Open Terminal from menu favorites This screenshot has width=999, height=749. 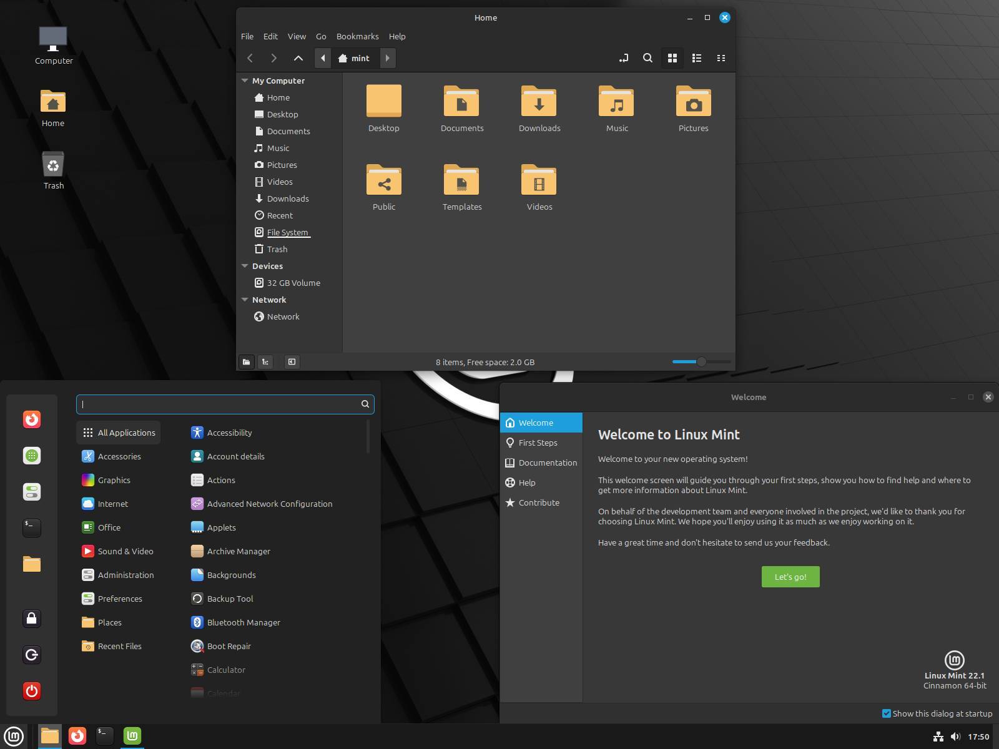tap(32, 528)
